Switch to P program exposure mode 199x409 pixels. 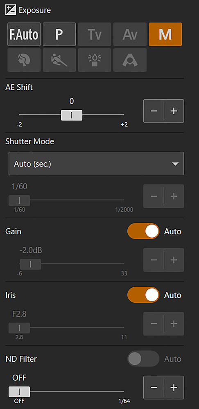pos(59,34)
